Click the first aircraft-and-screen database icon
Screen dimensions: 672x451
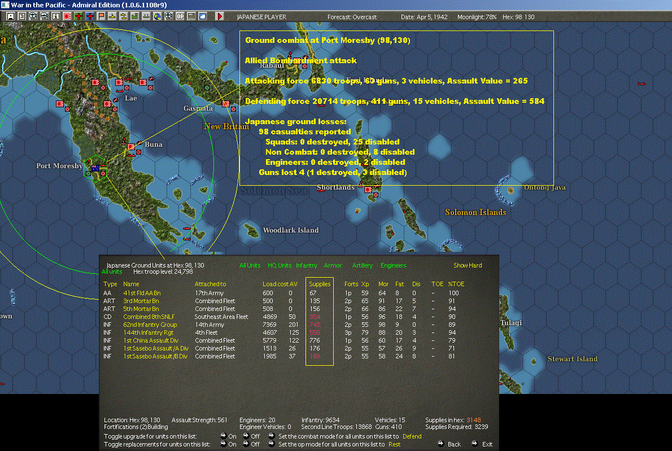(x=33, y=16)
